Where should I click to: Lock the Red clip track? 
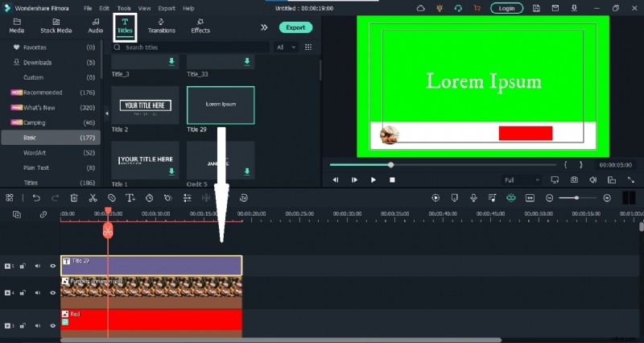click(23, 326)
